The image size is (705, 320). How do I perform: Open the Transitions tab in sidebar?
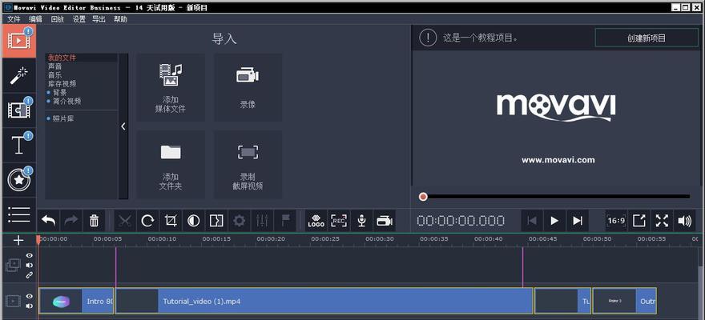pyautogui.click(x=19, y=110)
